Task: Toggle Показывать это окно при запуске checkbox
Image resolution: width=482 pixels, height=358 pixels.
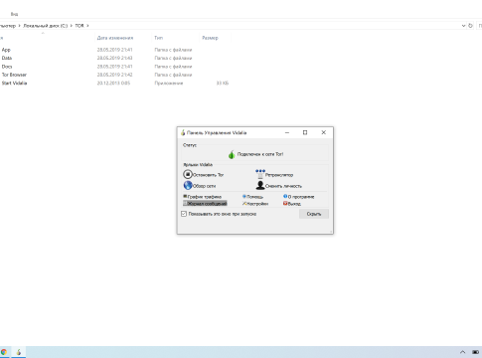Action: click(x=184, y=214)
